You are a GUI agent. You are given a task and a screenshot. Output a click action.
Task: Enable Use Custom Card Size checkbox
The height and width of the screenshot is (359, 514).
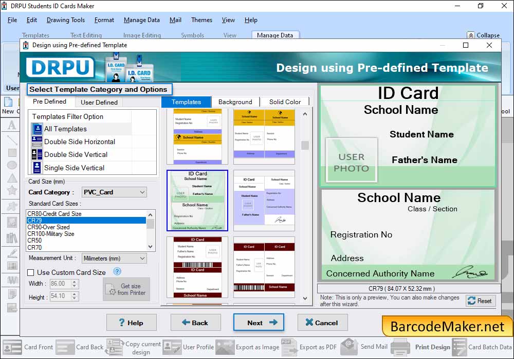(x=31, y=272)
